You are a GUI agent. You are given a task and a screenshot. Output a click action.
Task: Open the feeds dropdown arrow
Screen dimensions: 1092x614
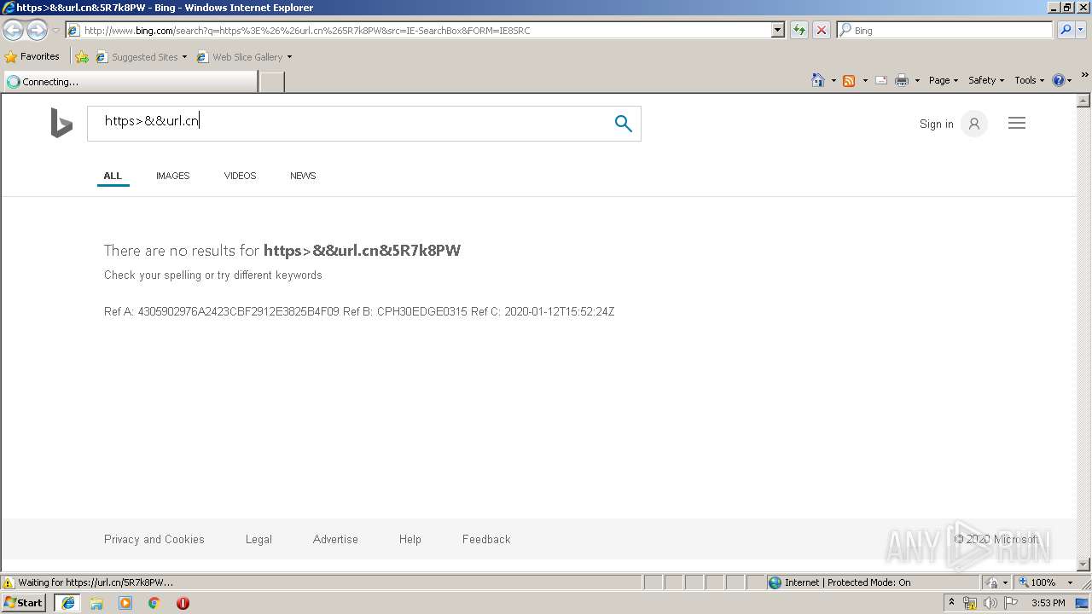(x=865, y=80)
